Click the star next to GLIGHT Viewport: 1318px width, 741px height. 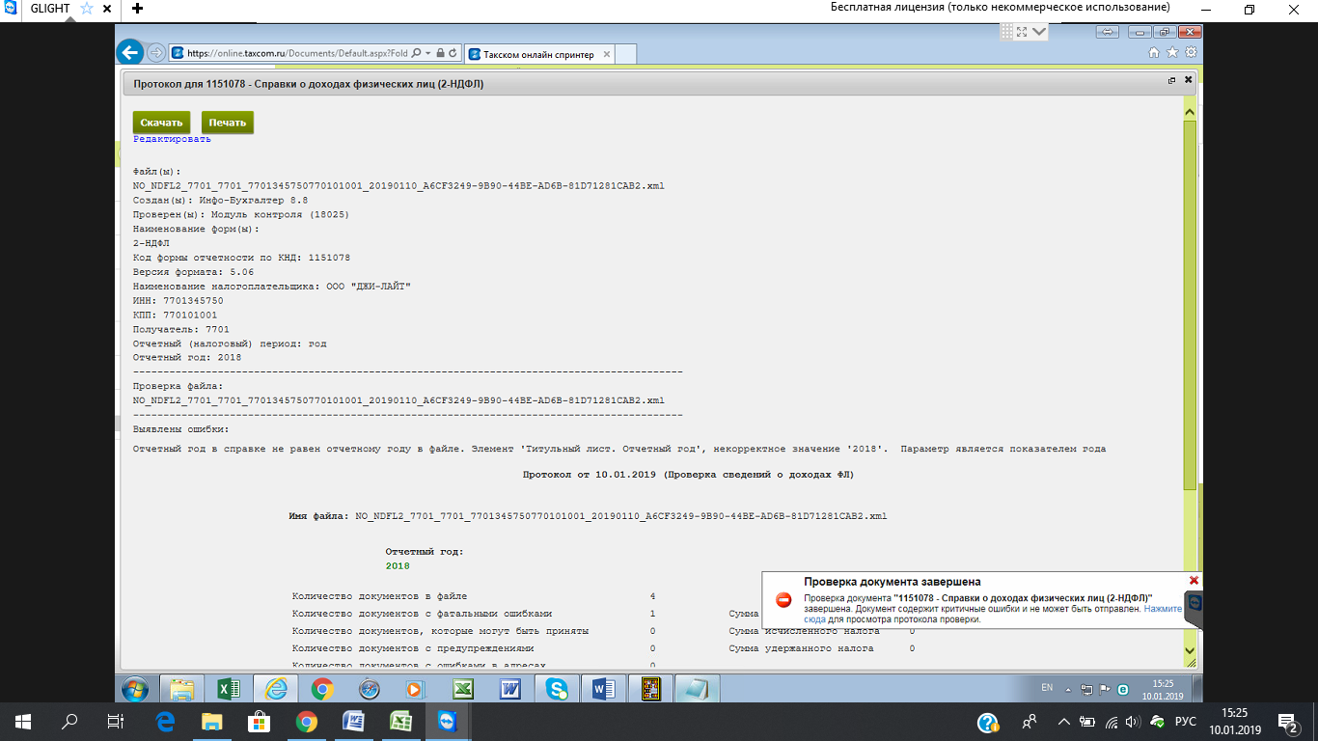point(86,9)
